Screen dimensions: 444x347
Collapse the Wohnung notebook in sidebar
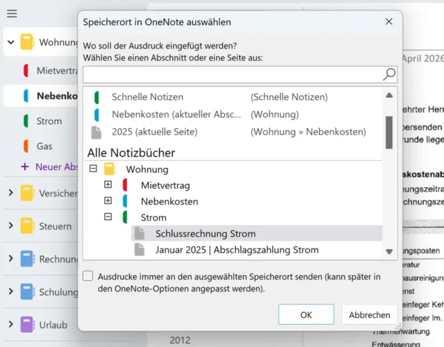click(x=11, y=42)
